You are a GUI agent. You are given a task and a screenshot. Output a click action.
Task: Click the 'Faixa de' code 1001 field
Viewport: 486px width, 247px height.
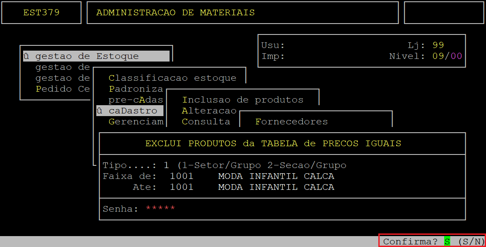pyautogui.click(x=181, y=176)
